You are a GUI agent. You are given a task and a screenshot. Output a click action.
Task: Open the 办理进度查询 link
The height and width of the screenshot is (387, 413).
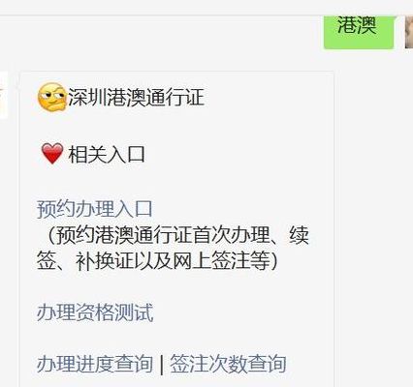(95, 364)
